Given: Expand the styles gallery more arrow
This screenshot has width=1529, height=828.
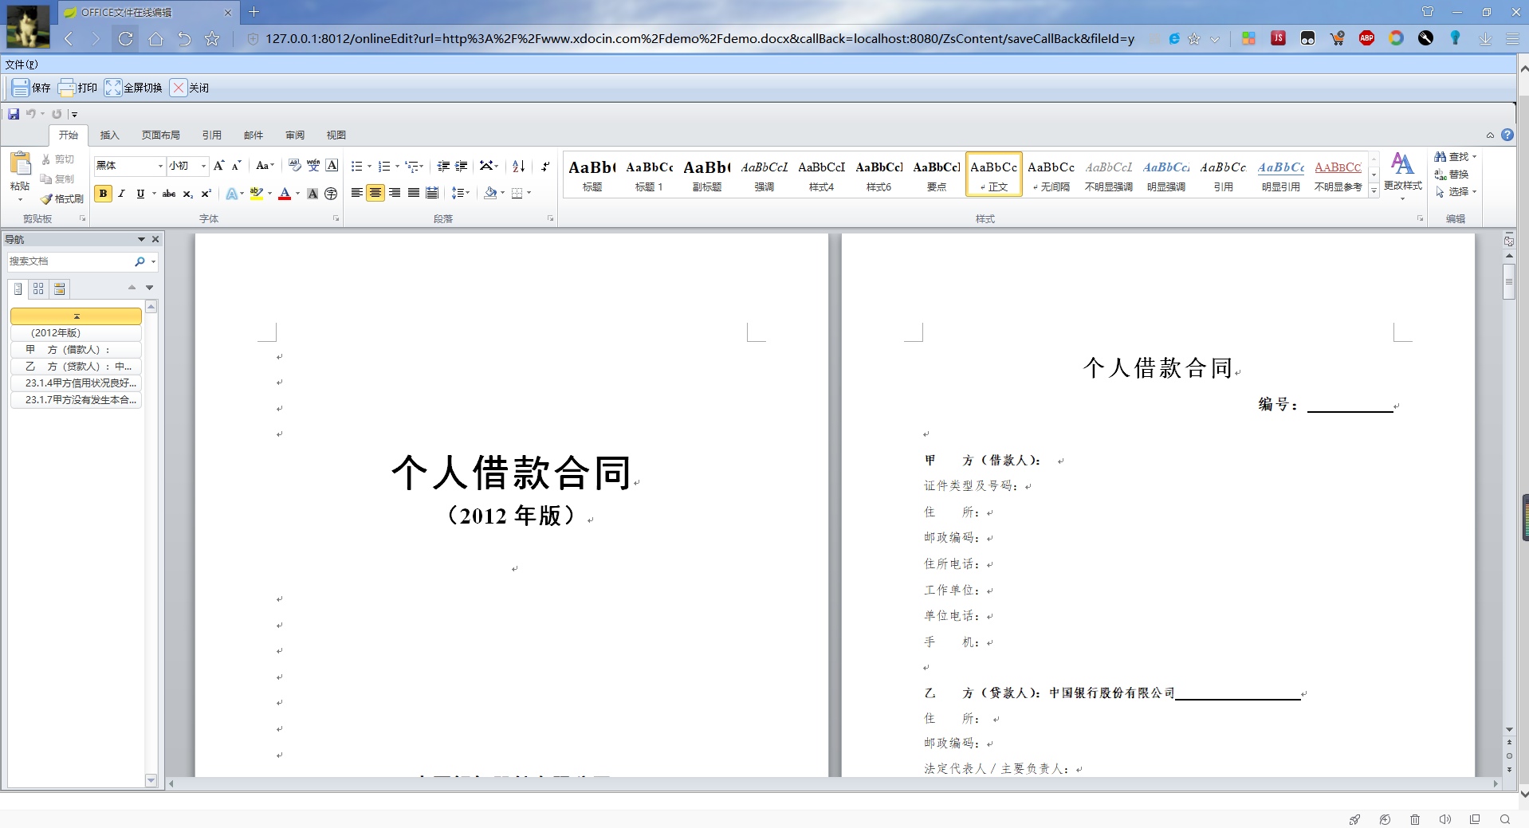Looking at the screenshot, I should pyautogui.click(x=1374, y=190).
